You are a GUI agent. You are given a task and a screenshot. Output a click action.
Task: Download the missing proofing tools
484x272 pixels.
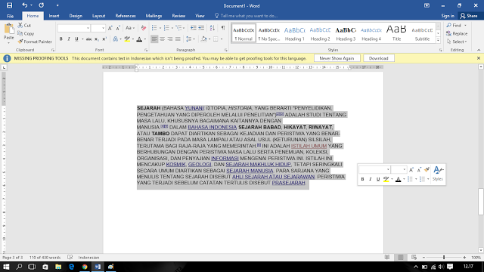[378, 58]
